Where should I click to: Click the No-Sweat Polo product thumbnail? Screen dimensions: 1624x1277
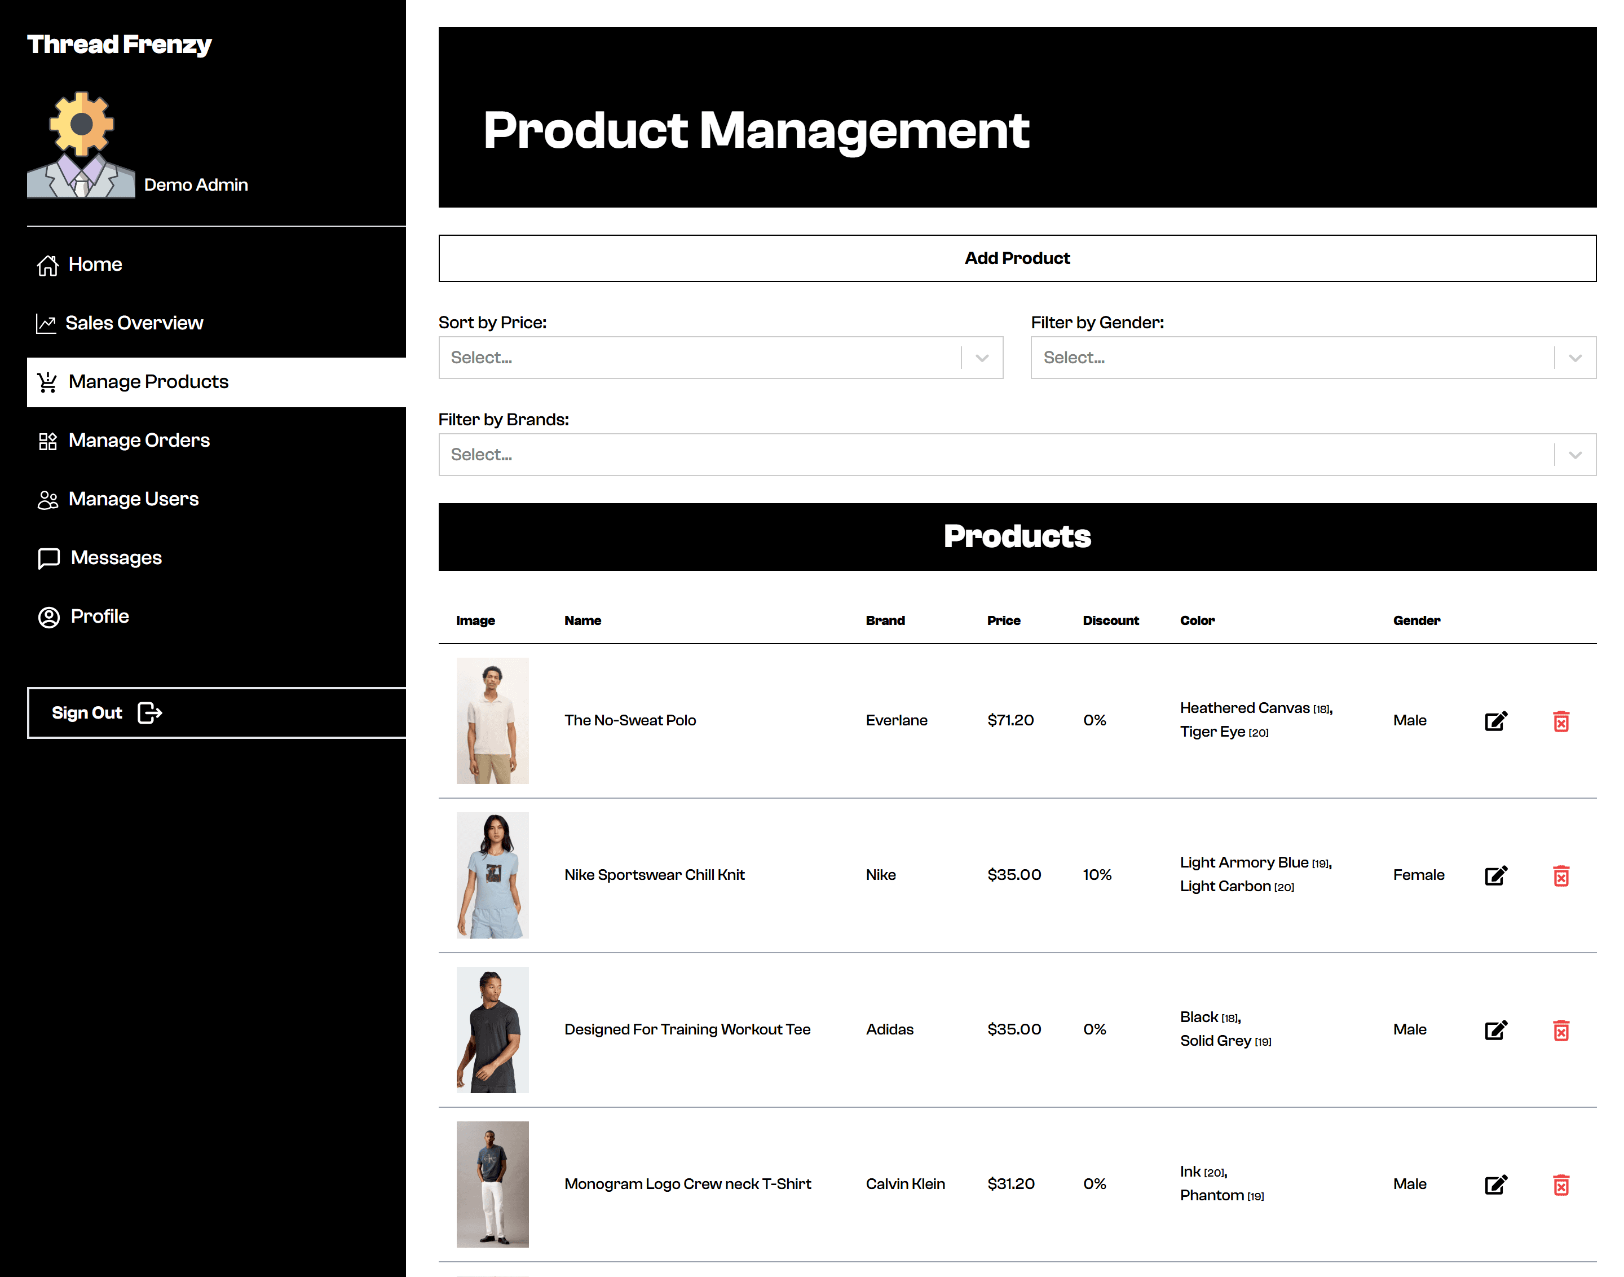pos(492,721)
